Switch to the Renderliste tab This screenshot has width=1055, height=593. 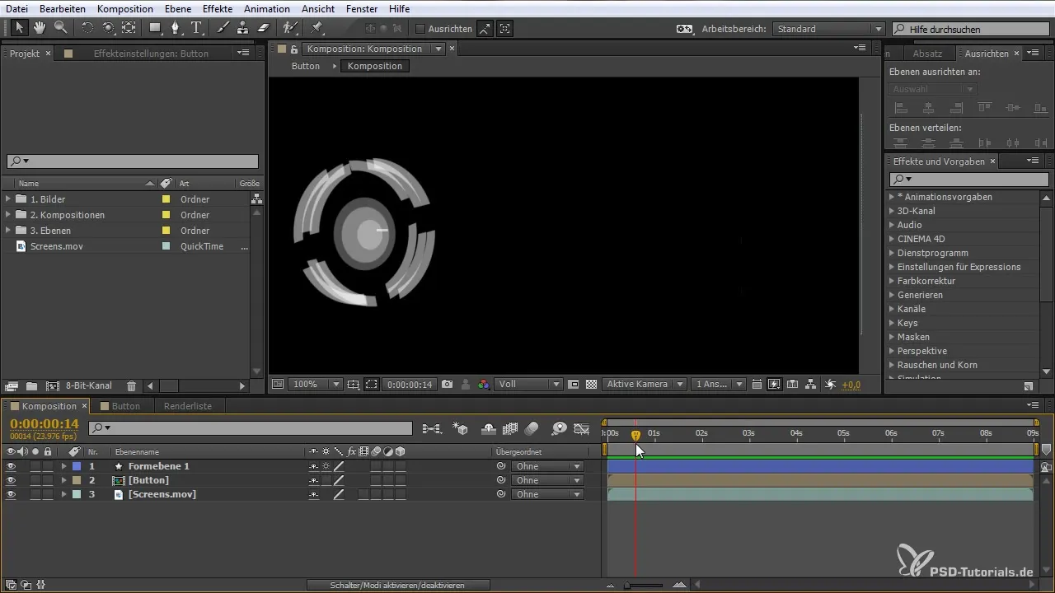coord(188,406)
